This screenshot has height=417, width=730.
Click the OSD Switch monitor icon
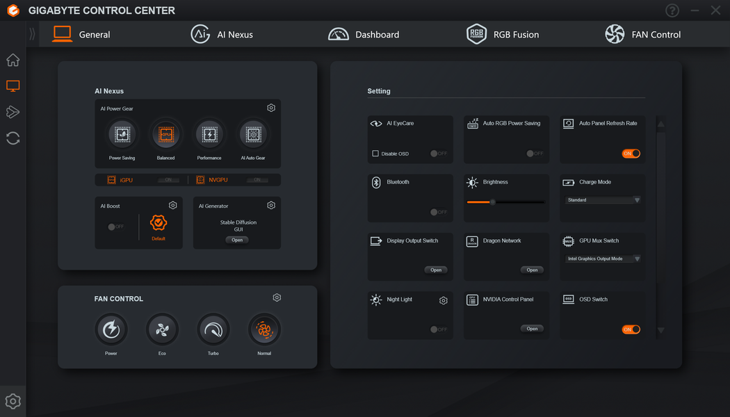click(x=569, y=300)
